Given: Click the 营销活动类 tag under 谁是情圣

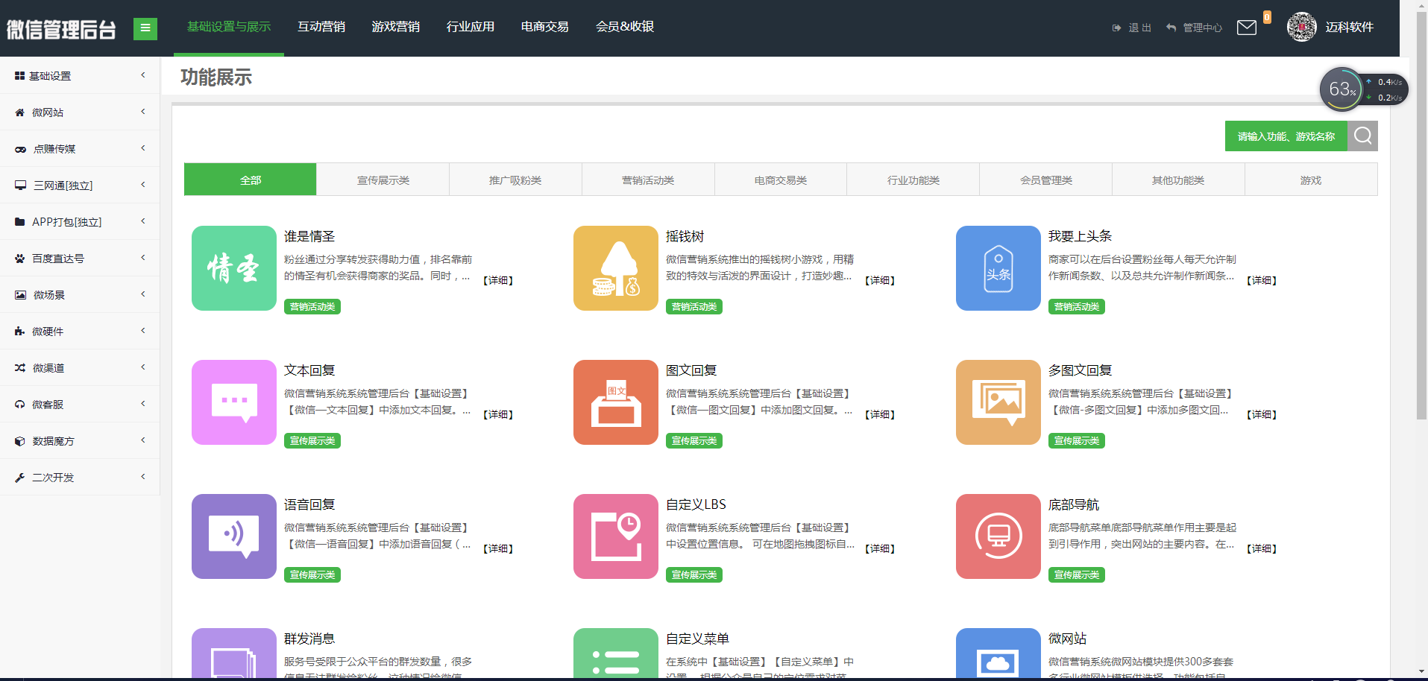Looking at the screenshot, I should pos(312,306).
